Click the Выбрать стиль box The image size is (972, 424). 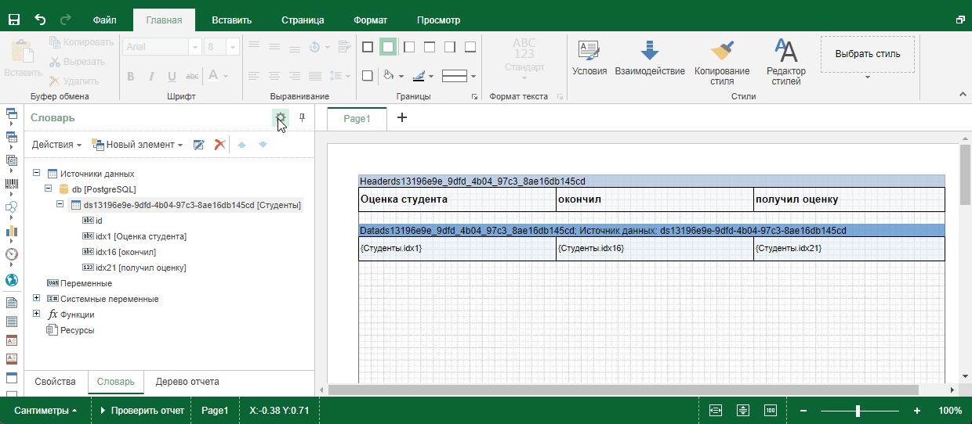pos(868,54)
